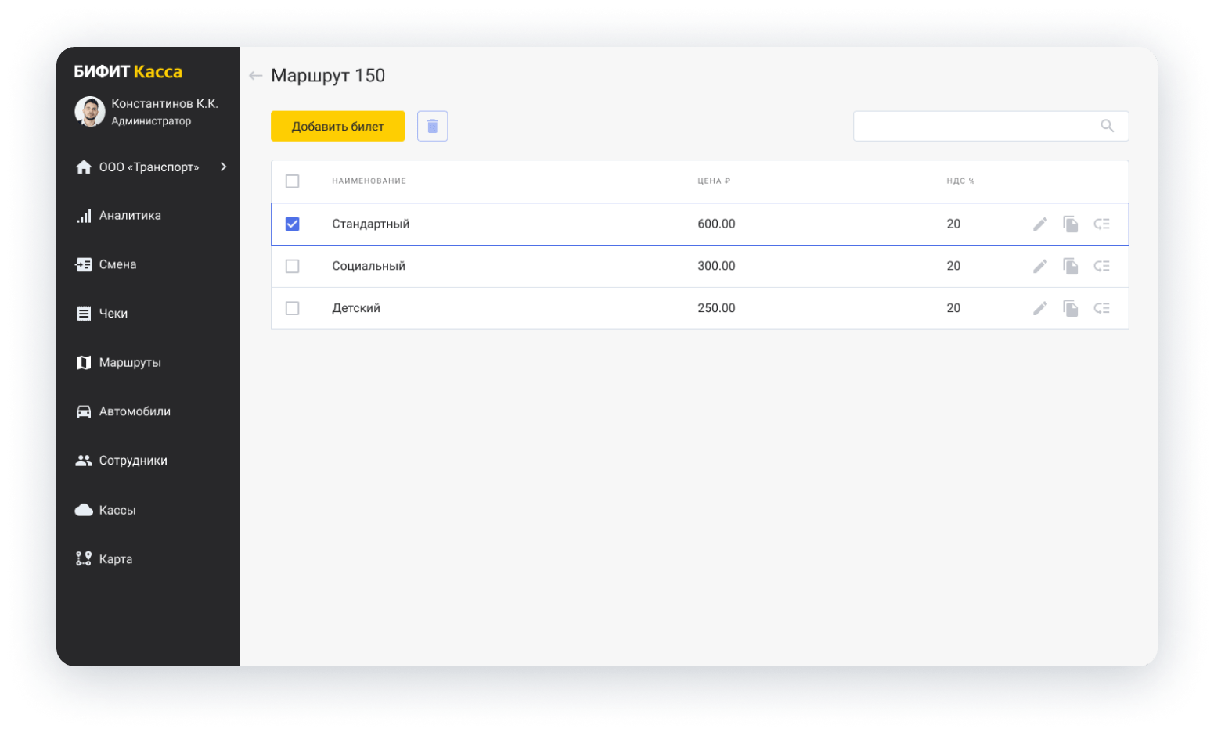Open Маршруты in the sidebar
This screenshot has width=1214, height=732.
coord(130,363)
